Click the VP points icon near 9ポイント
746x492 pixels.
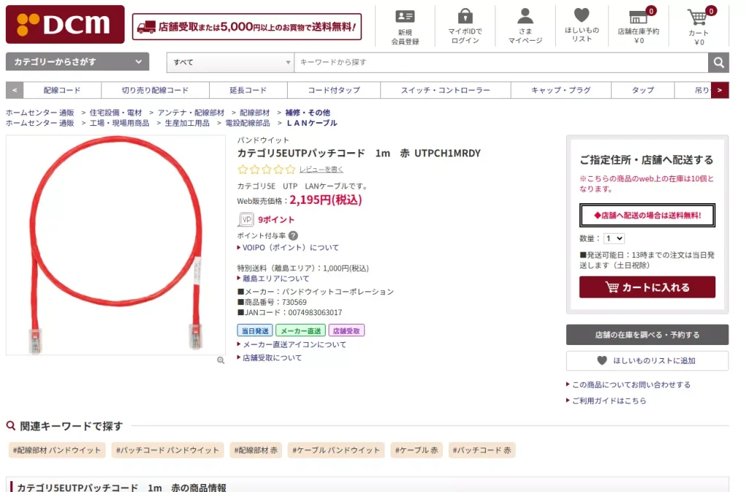point(245,219)
